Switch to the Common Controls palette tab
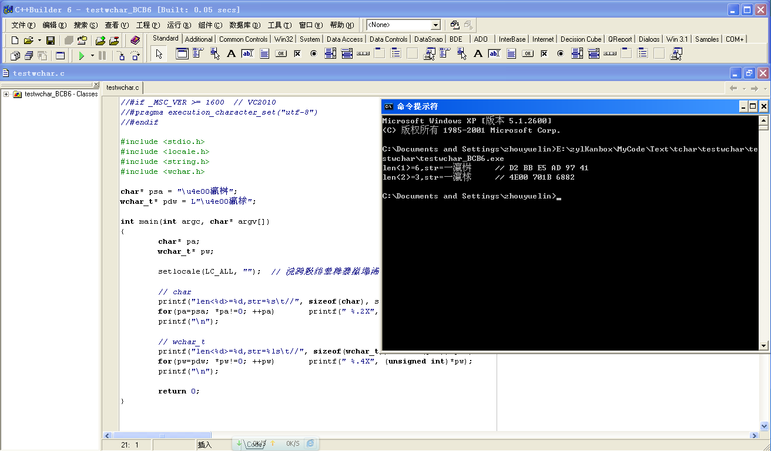Image resolution: width=771 pixels, height=451 pixels. coord(243,39)
